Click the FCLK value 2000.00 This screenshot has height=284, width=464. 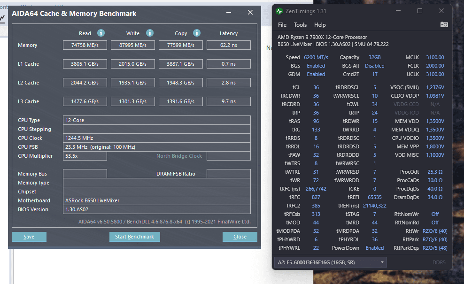pyautogui.click(x=435, y=66)
